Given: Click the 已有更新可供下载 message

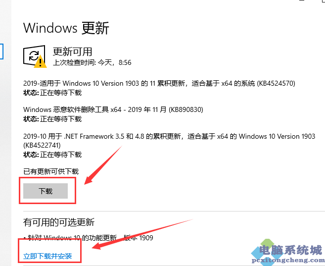Looking at the screenshot, I should click(51, 171).
